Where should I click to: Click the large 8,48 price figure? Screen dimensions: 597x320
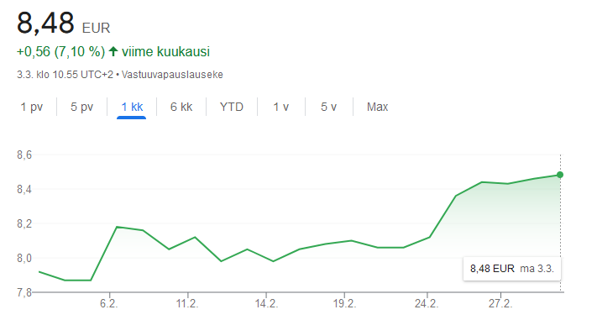coord(45,24)
